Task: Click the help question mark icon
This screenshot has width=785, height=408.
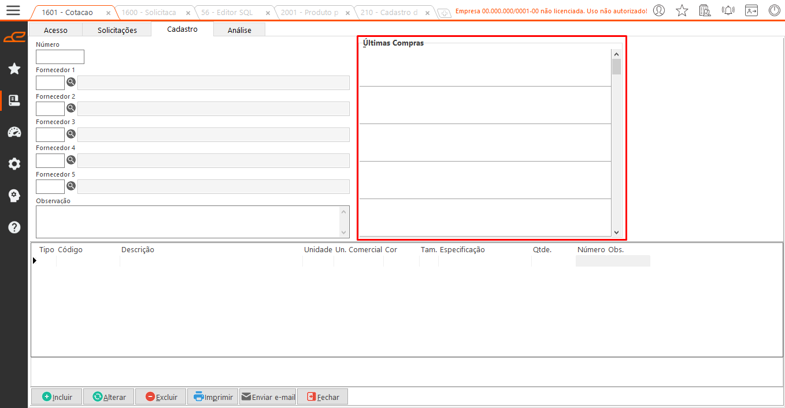Action: point(14,227)
